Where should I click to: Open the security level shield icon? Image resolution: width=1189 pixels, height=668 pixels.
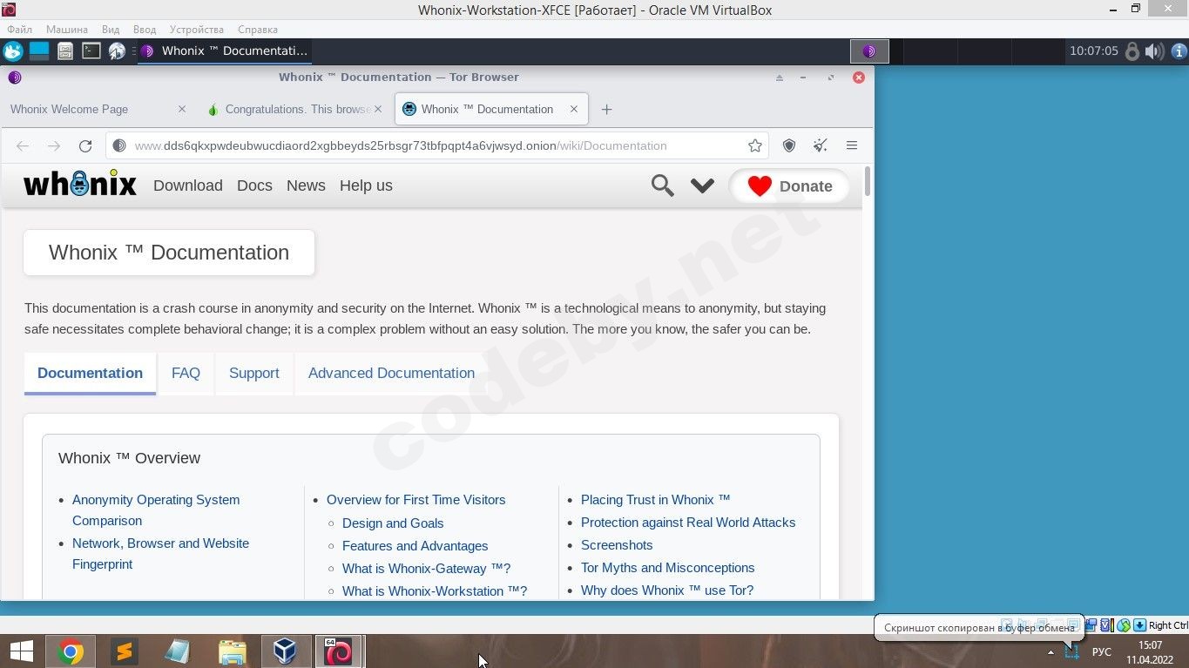click(x=789, y=145)
